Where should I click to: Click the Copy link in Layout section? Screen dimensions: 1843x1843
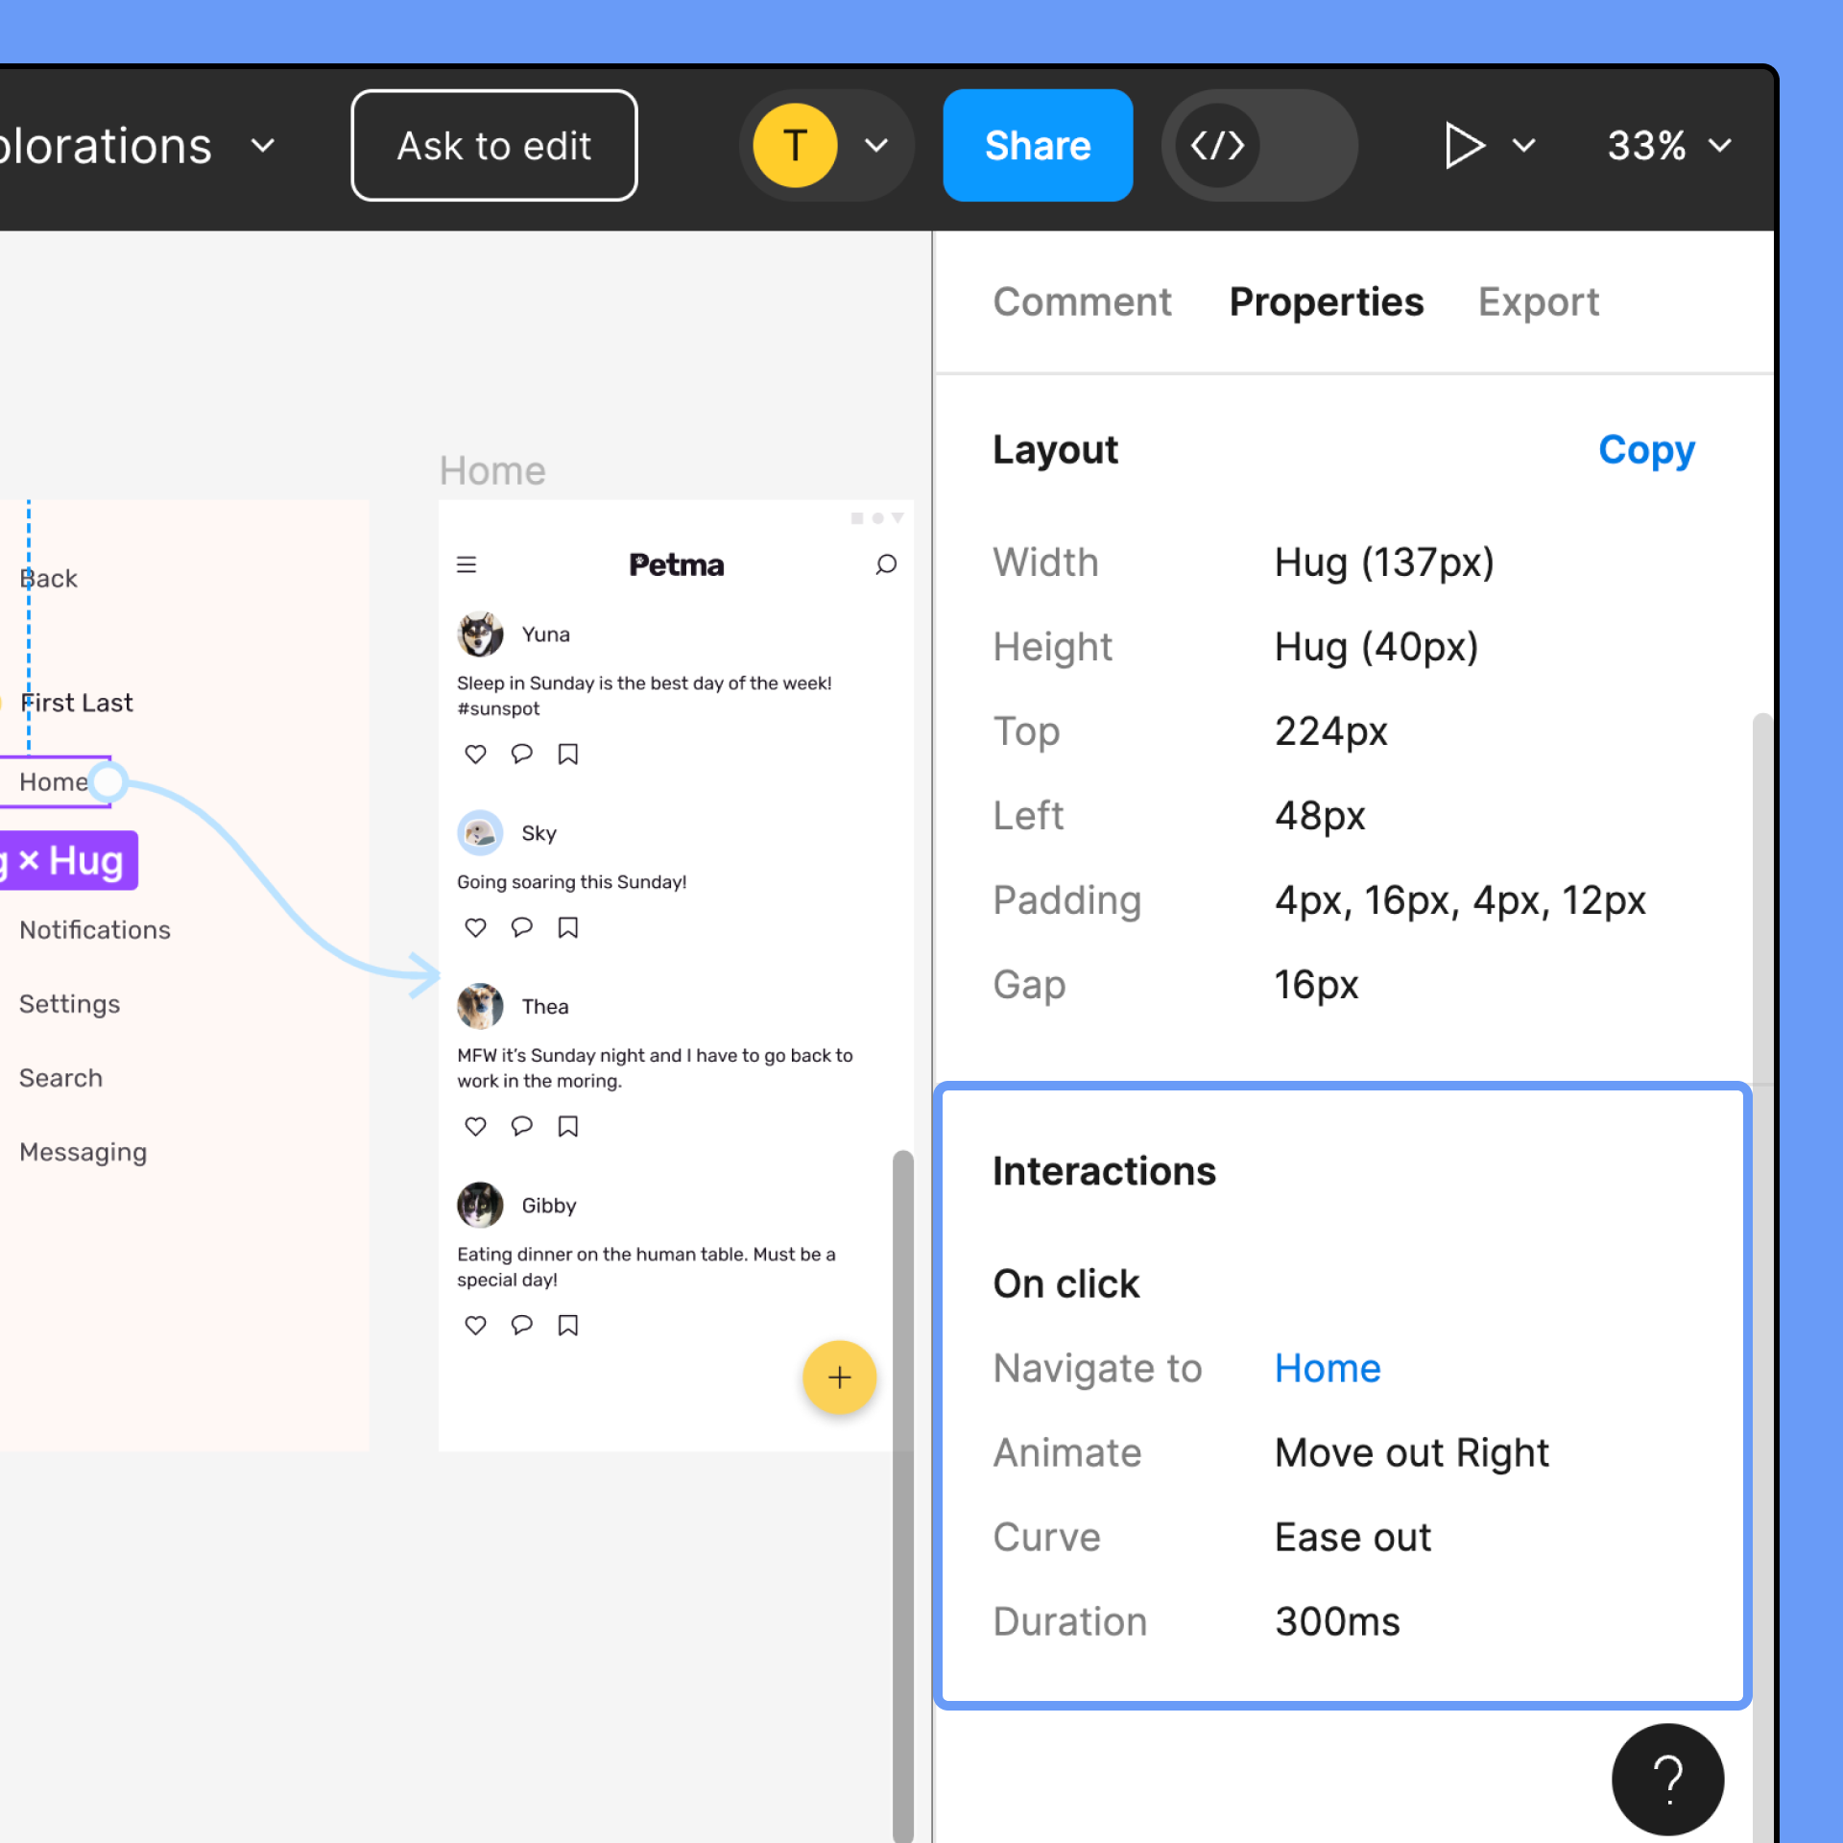point(1645,449)
